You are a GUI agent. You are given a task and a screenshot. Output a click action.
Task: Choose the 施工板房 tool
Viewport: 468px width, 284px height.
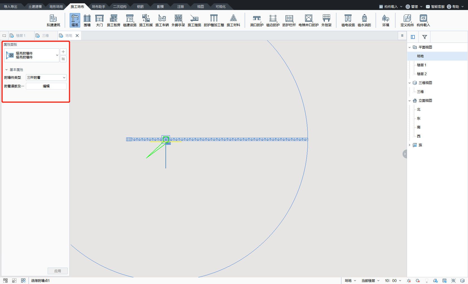[x=113, y=20]
